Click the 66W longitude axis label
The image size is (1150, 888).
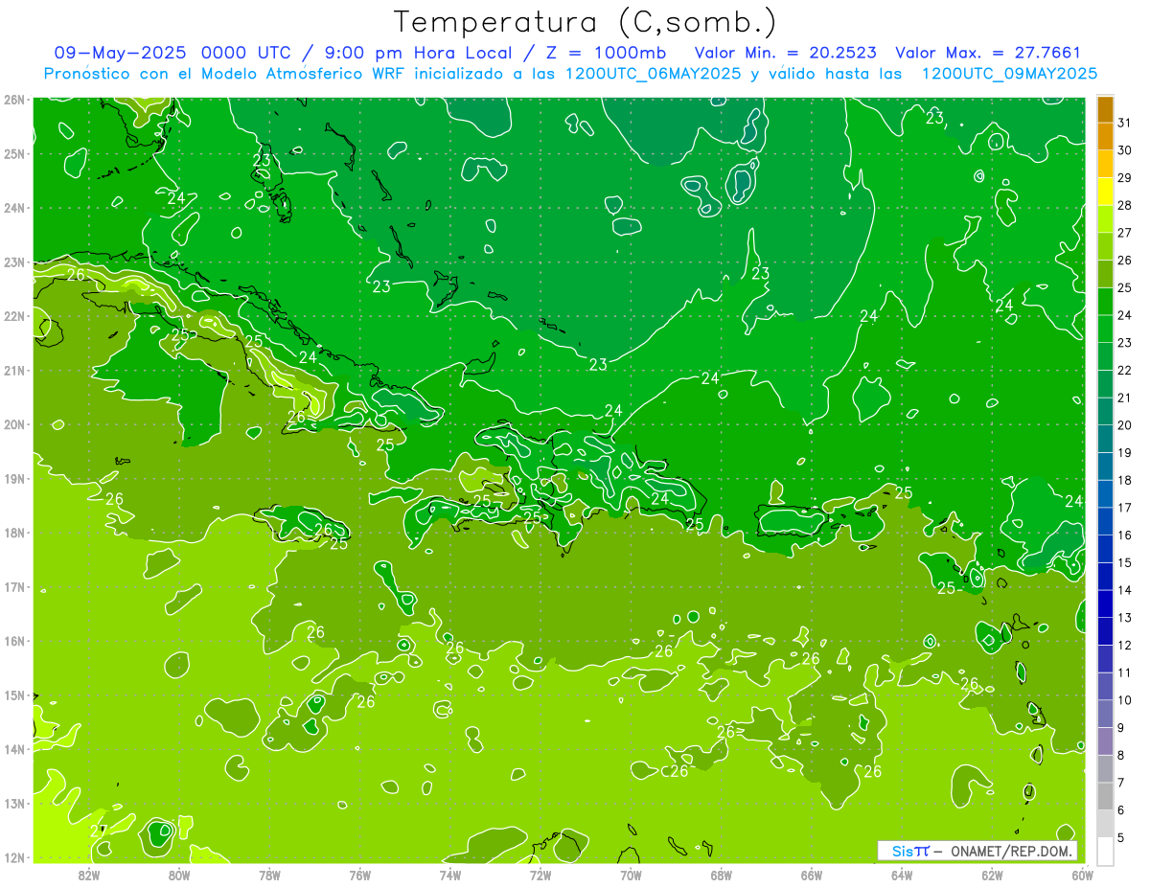[812, 875]
